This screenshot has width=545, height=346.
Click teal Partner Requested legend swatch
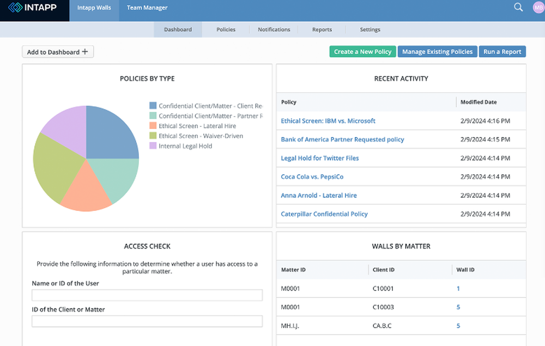pyautogui.click(x=153, y=116)
